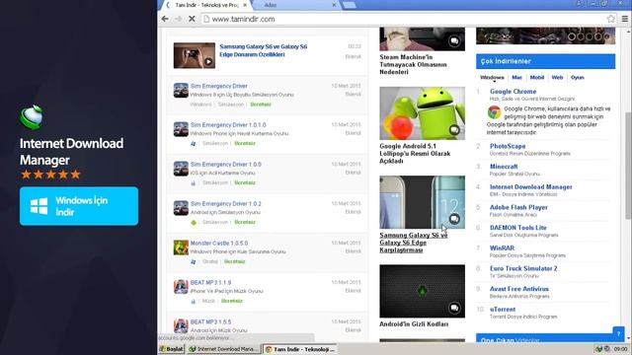
Task: Open Steam Machine'in Tutmayacak Olmasının Nedenleri article
Action: pyautogui.click(x=413, y=64)
